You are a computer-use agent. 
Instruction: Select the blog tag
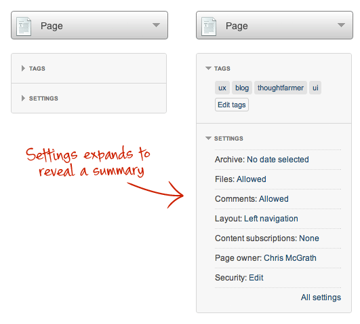pos(242,88)
